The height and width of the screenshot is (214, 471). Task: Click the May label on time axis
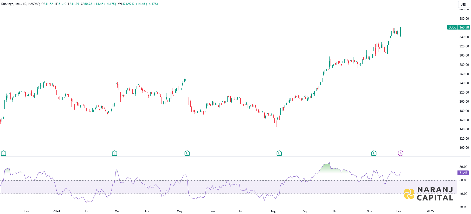pyautogui.click(x=179, y=211)
